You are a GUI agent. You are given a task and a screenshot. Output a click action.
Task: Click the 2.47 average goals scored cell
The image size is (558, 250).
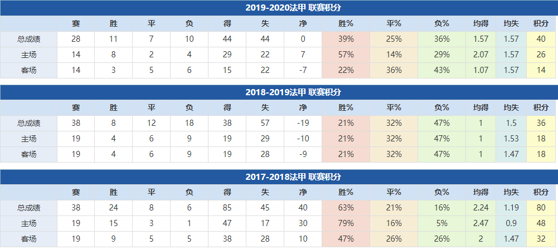coord(481,223)
